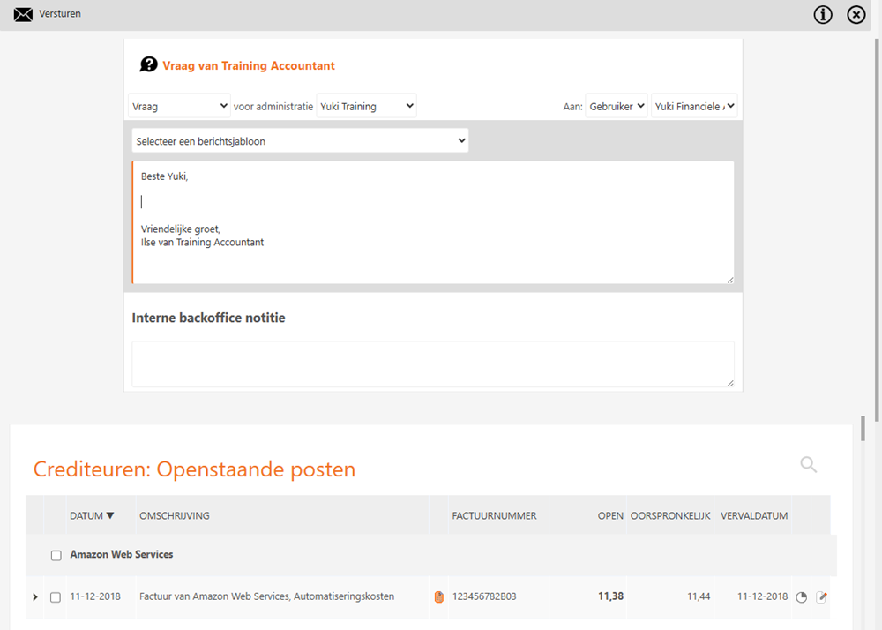Click in the message body text area

[433, 222]
